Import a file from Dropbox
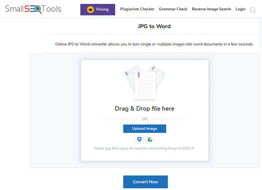 coord(140,139)
